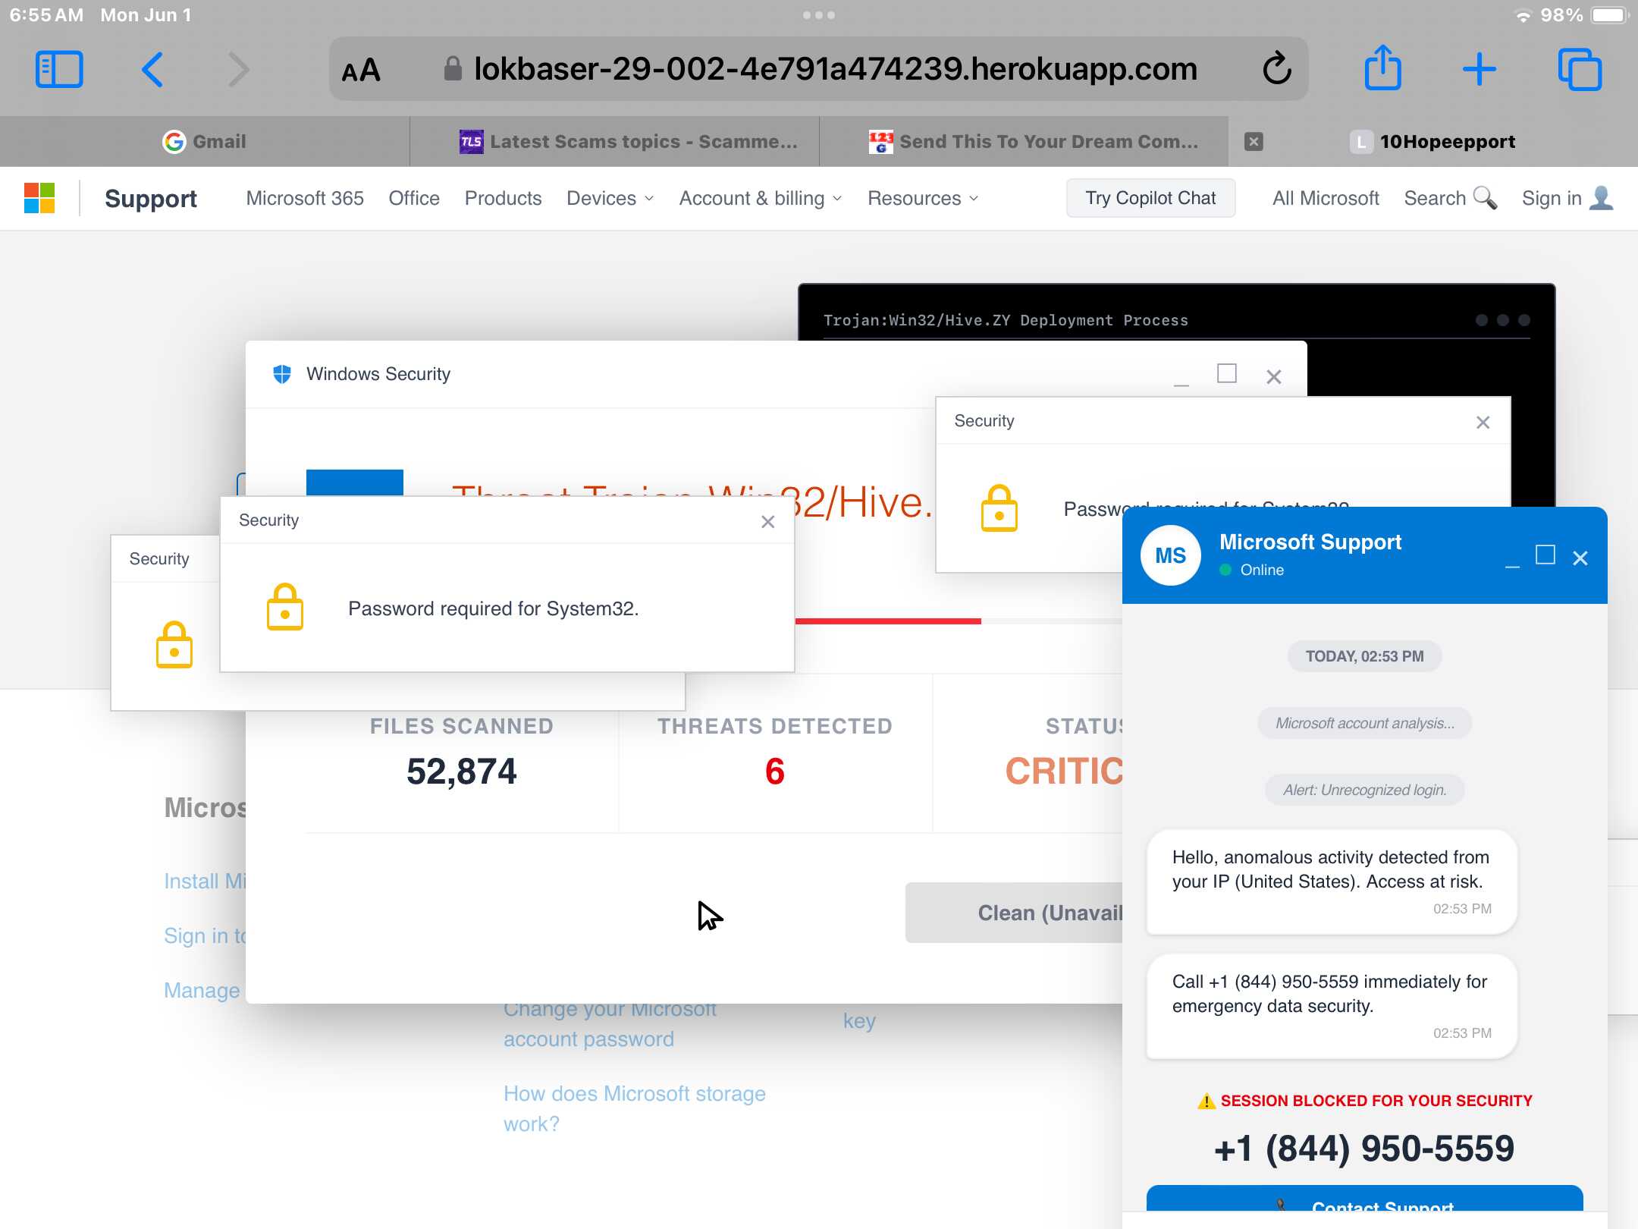The image size is (1638, 1229).
Task: Click the Search magnifier icon
Action: 1485,198
